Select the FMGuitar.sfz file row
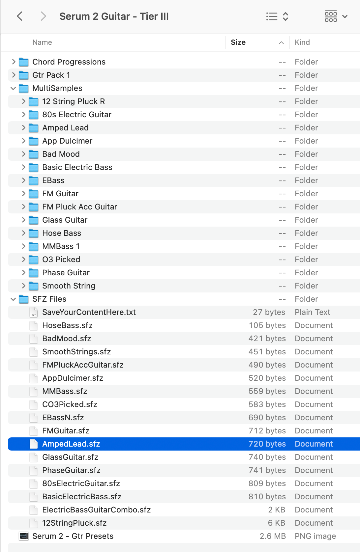360x552 pixels. (184, 431)
